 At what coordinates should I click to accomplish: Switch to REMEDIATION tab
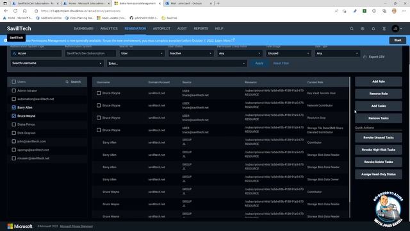[x=135, y=28]
